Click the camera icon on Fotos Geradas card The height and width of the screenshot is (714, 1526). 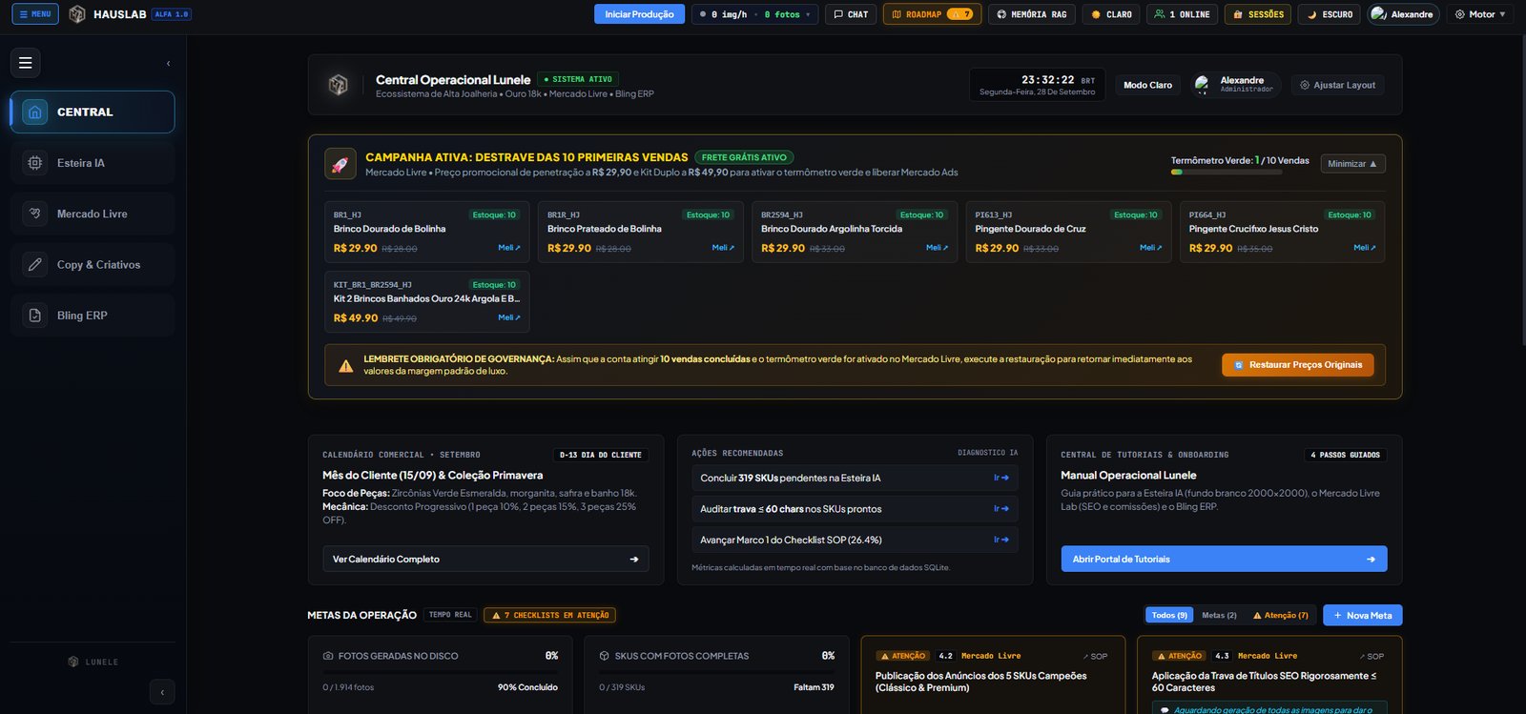pos(328,656)
